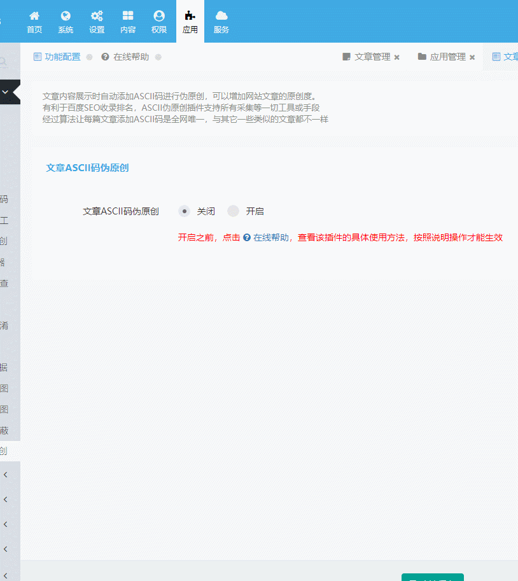
Task: Click the 文章ASCII码伪原创 label beside the radios
Action: 121,211
